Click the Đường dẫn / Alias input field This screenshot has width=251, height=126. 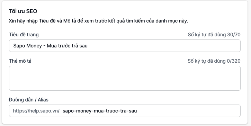(x=125, y=111)
